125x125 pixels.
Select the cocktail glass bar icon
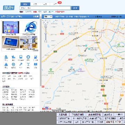pyautogui.click(x=28, y=64)
